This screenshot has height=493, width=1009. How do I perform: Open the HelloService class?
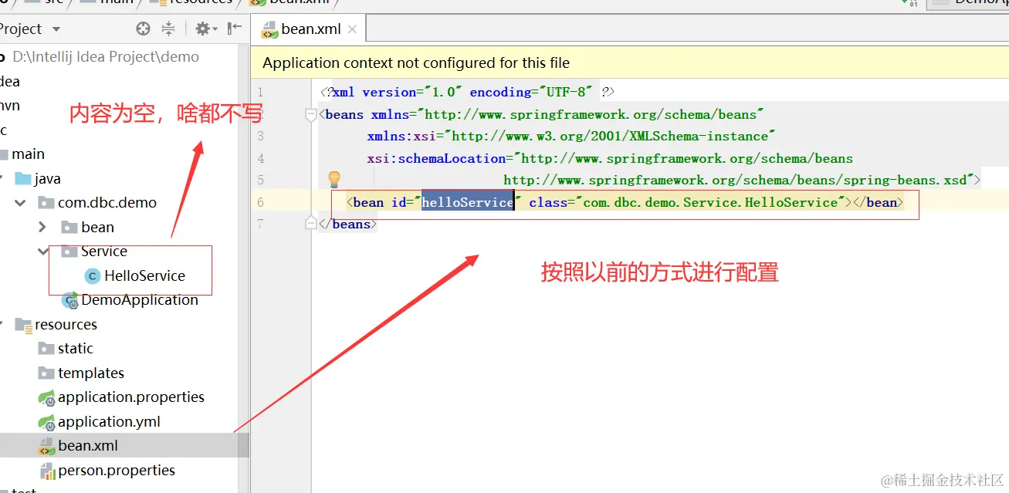(x=145, y=276)
